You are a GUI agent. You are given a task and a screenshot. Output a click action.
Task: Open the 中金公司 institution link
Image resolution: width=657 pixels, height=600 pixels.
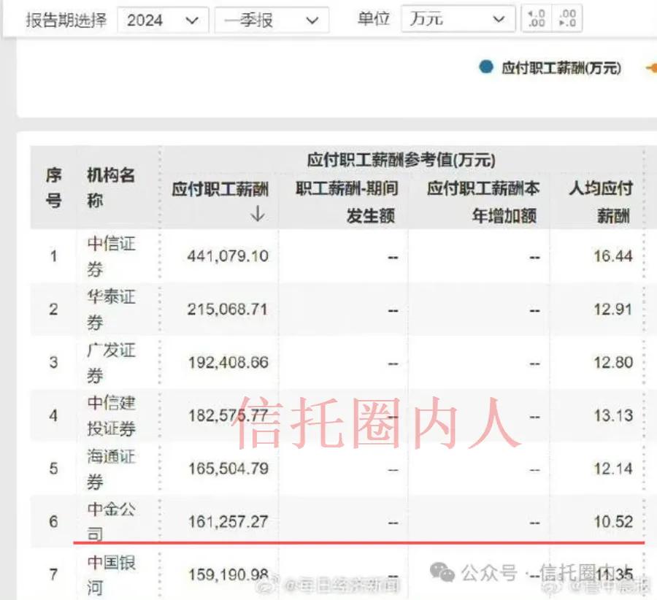click(111, 522)
